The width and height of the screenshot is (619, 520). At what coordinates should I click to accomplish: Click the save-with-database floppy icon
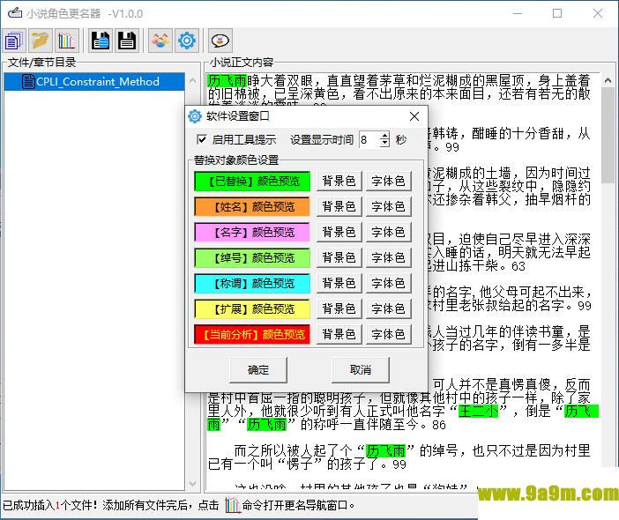[x=101, y=41]
